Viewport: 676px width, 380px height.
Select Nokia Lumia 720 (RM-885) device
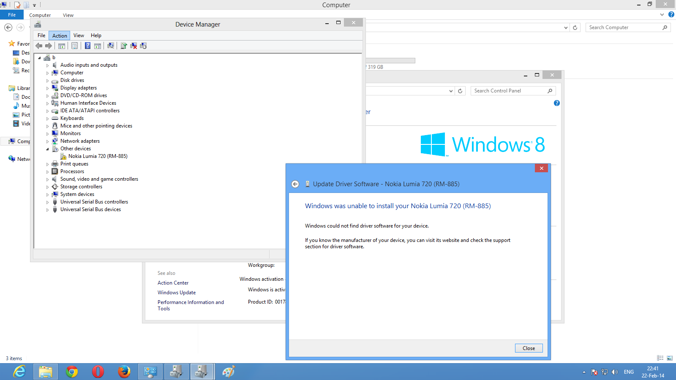[98, 156]
